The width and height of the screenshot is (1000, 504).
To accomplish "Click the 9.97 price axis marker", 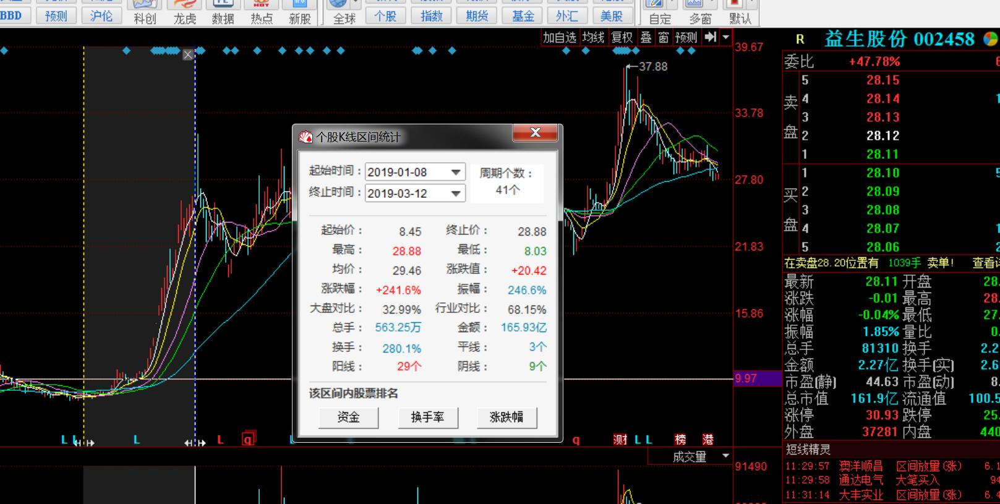I will (758, 378).
